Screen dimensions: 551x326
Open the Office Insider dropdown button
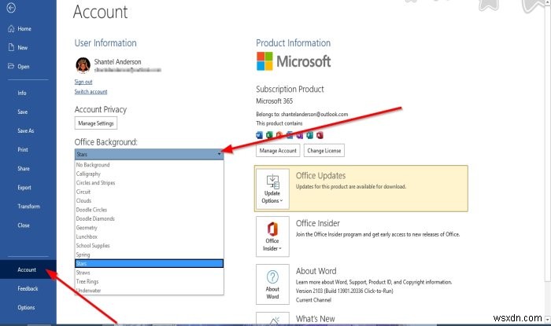pos(272,236)
